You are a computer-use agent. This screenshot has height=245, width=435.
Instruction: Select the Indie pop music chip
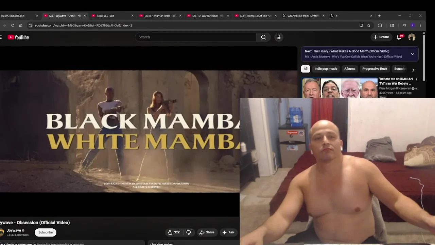coord(326,69)
